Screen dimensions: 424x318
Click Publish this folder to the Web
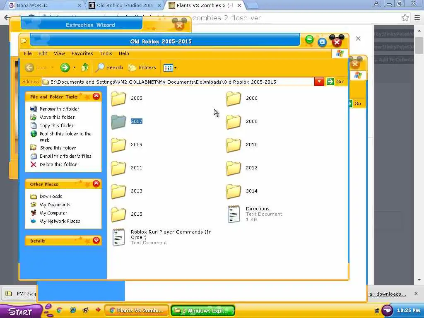(65, 137)
